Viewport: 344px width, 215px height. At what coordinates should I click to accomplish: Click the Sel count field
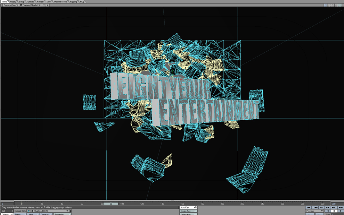(7, 211)
